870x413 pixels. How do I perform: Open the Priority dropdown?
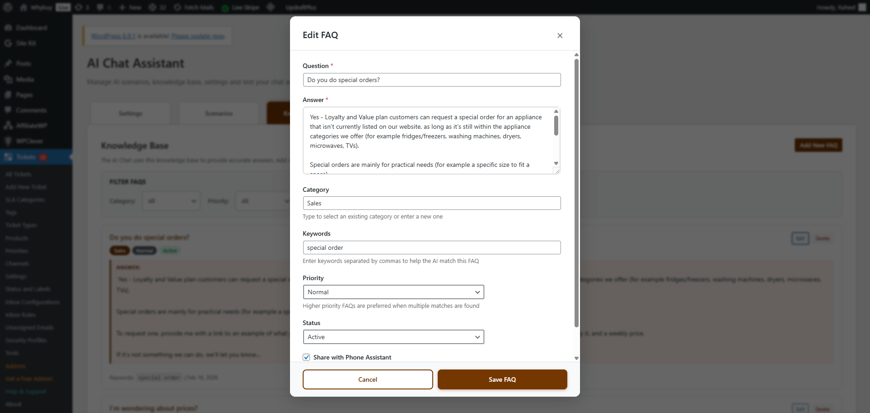[x=393, y=292]
